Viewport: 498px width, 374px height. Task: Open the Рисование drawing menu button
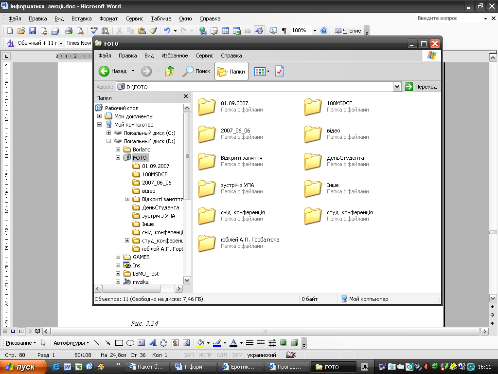[x=20, y=343]
